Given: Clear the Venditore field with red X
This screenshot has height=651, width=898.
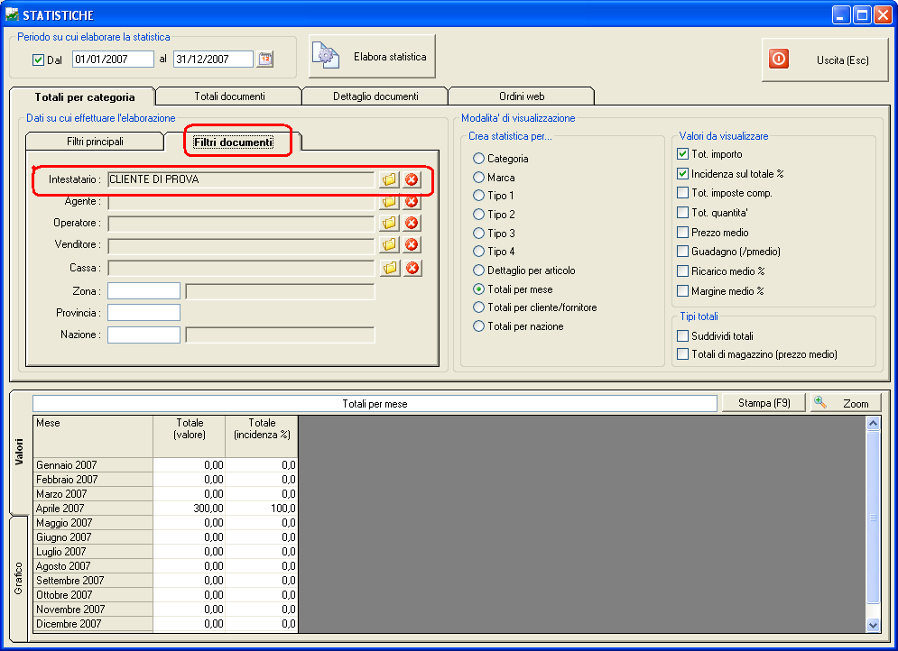Looking at the screenshot, I should pos(412,244).
